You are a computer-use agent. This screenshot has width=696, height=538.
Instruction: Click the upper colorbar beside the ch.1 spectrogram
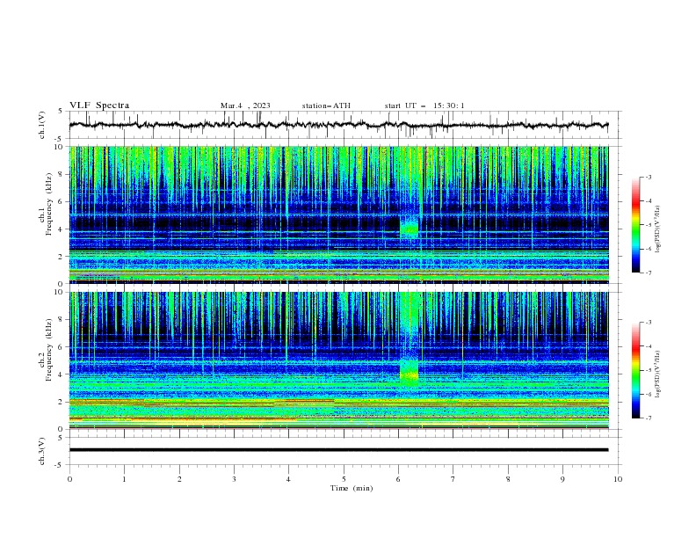click(636, 225)
